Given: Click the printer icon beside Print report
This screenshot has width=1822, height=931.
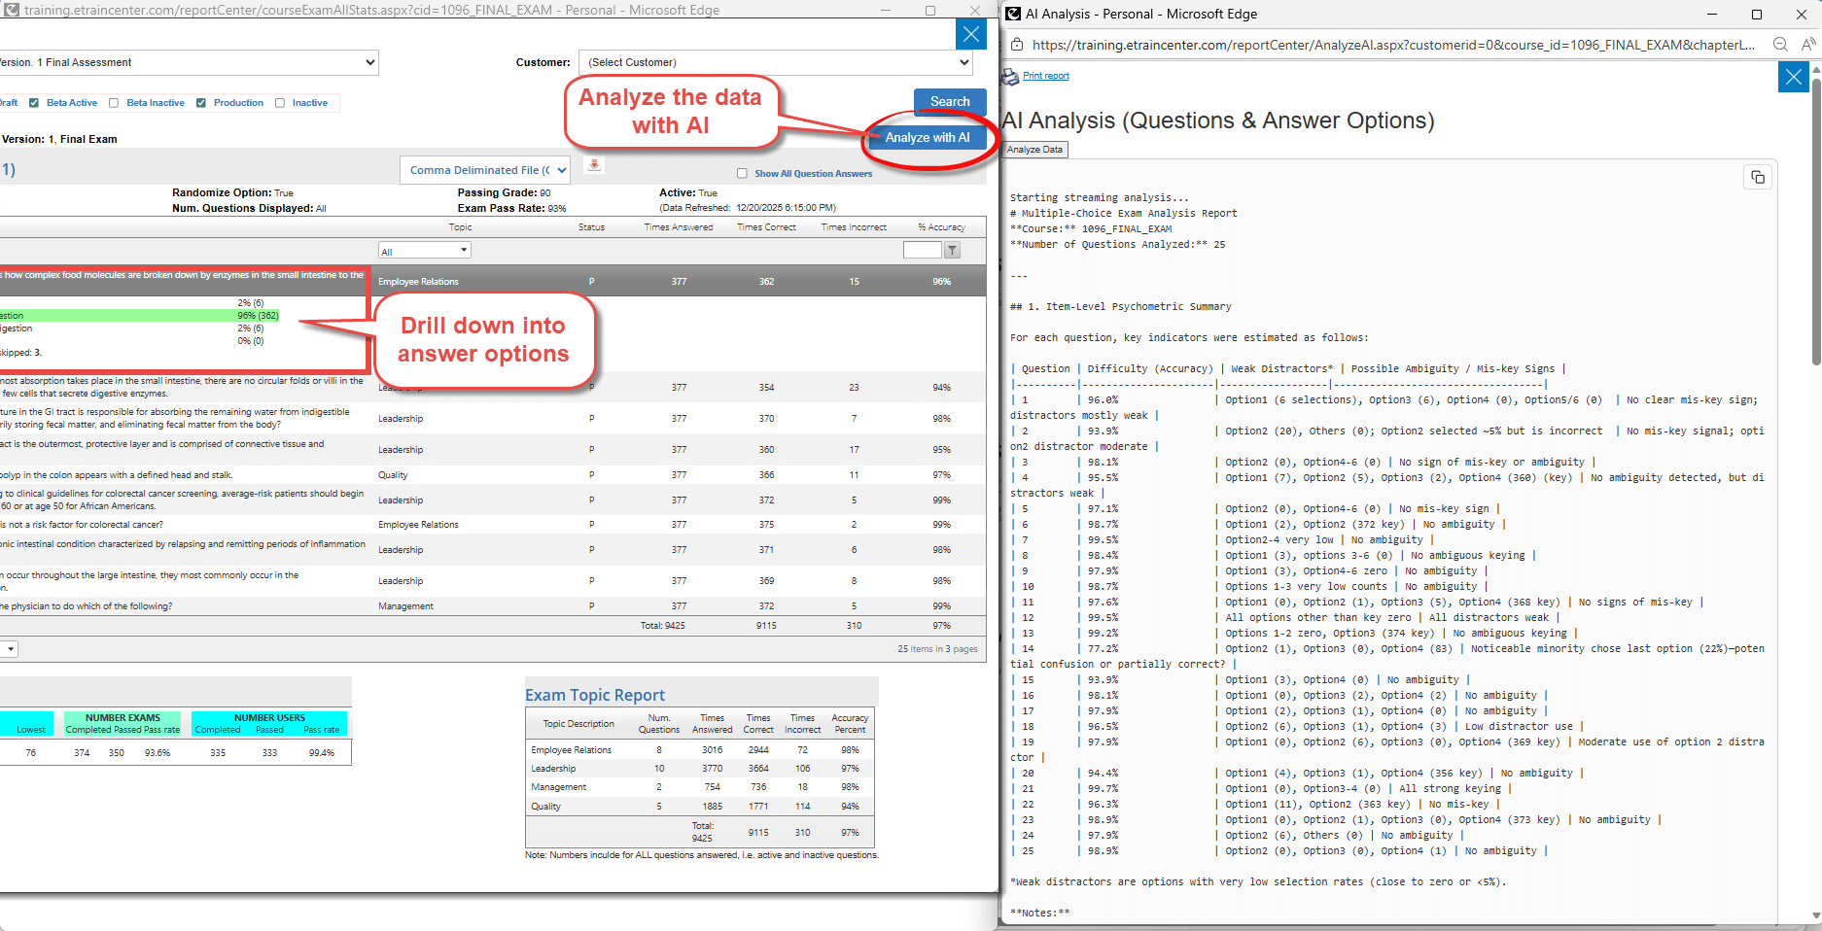Looking at the screenshot, I should pos(1008,76).
